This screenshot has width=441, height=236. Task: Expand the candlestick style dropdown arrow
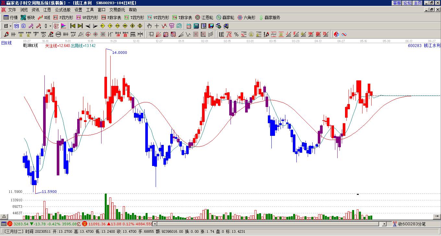pyautogui.click(x=50, y=26)
